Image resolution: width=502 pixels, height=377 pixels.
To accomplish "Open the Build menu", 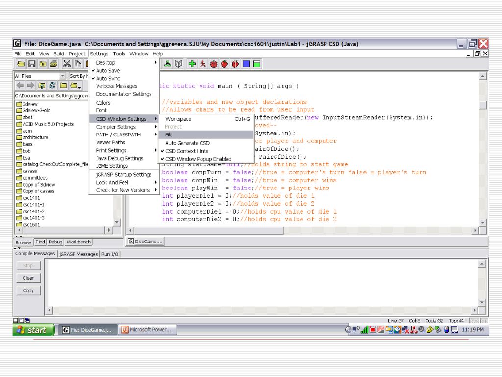I will coord(59,54).
